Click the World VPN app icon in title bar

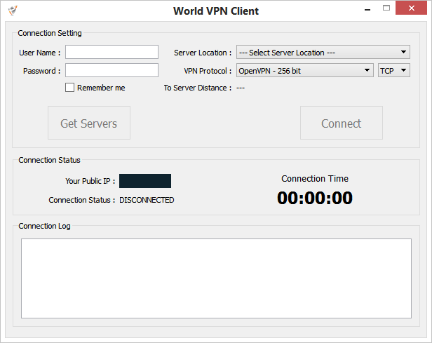click(13, 11)
